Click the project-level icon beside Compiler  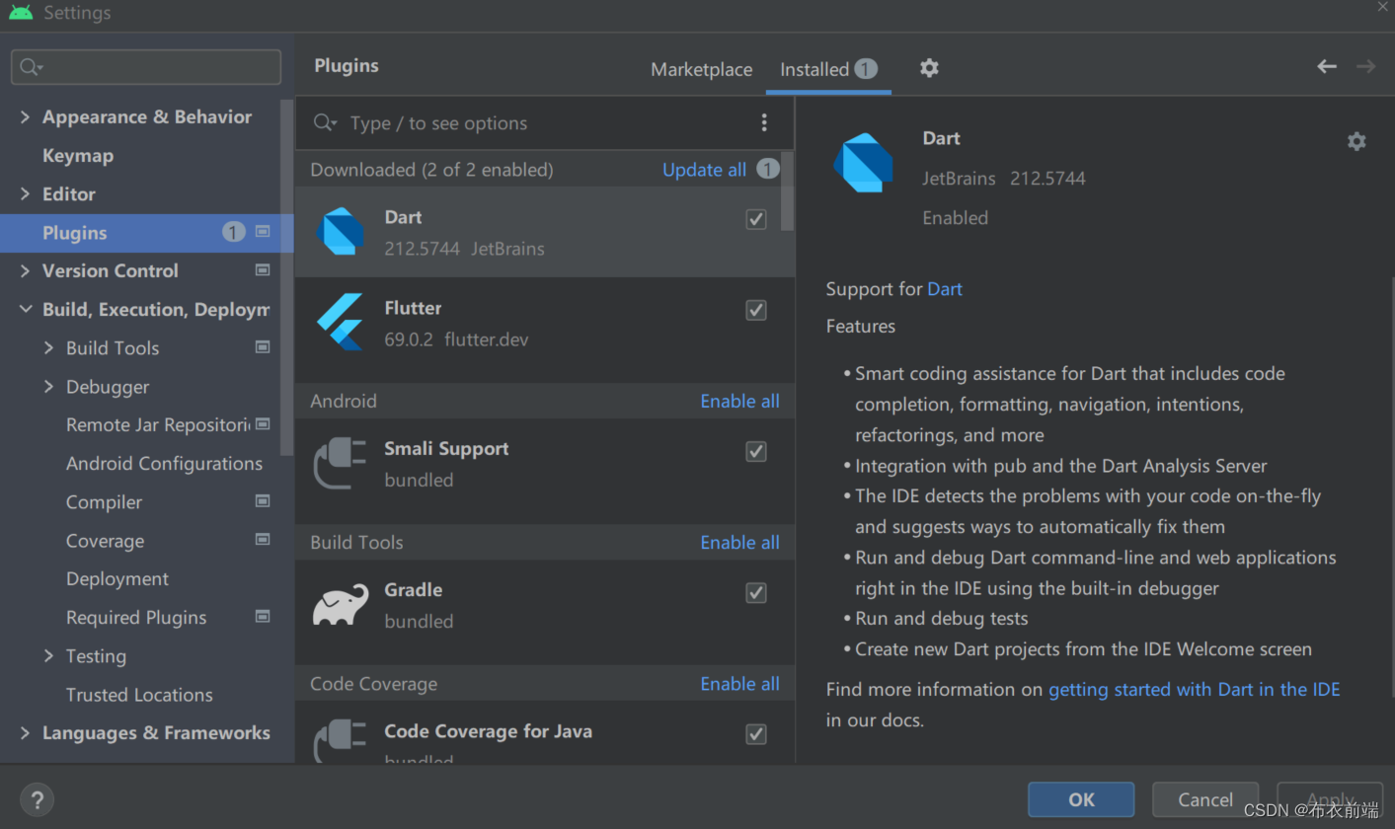pos(263,501)
